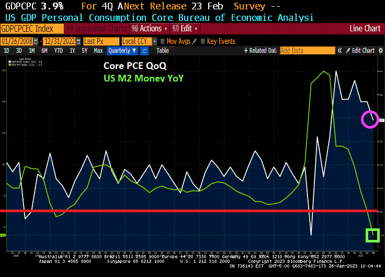Toggle the Mov Avgs checkbox
The height and width of the screenshot is (277, 385).
(x=163, y=41)
